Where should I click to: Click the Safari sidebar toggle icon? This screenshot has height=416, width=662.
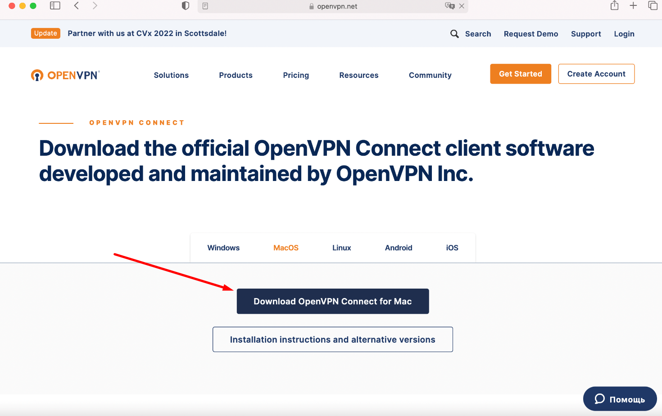55,6
